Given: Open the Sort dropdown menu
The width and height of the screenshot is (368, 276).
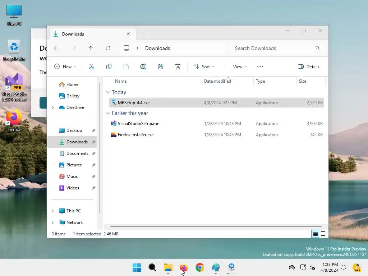Looking at the screenshot, I should click(204, 66).
